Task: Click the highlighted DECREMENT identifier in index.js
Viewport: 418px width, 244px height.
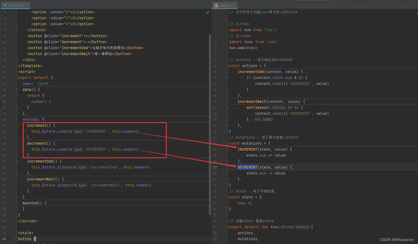Action: [247, 167]
